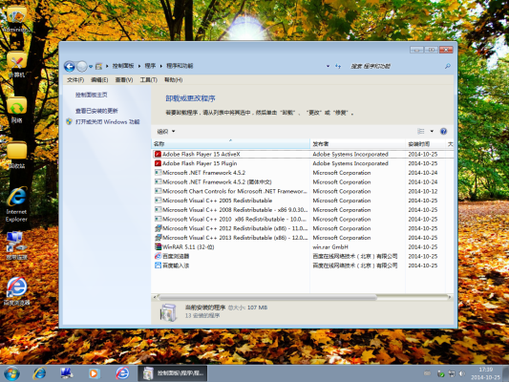The image size is (509, 382).
Task: Click the Internet Explorer desktop icon
Action: (16, 203)
